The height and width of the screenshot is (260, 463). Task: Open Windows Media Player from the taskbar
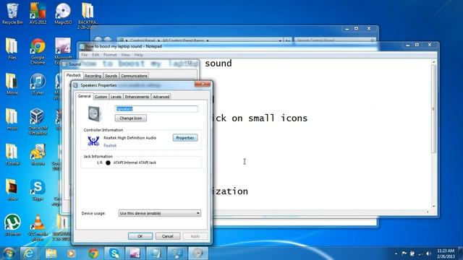pos(71,253)
